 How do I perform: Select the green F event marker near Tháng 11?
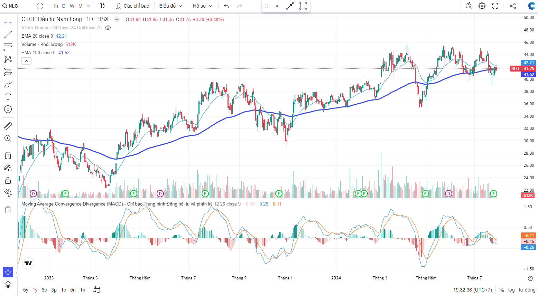pyautogui.click(x=279, y=194)
